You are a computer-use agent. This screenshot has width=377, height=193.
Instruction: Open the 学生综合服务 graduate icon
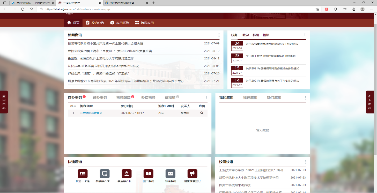click(127, 174)
